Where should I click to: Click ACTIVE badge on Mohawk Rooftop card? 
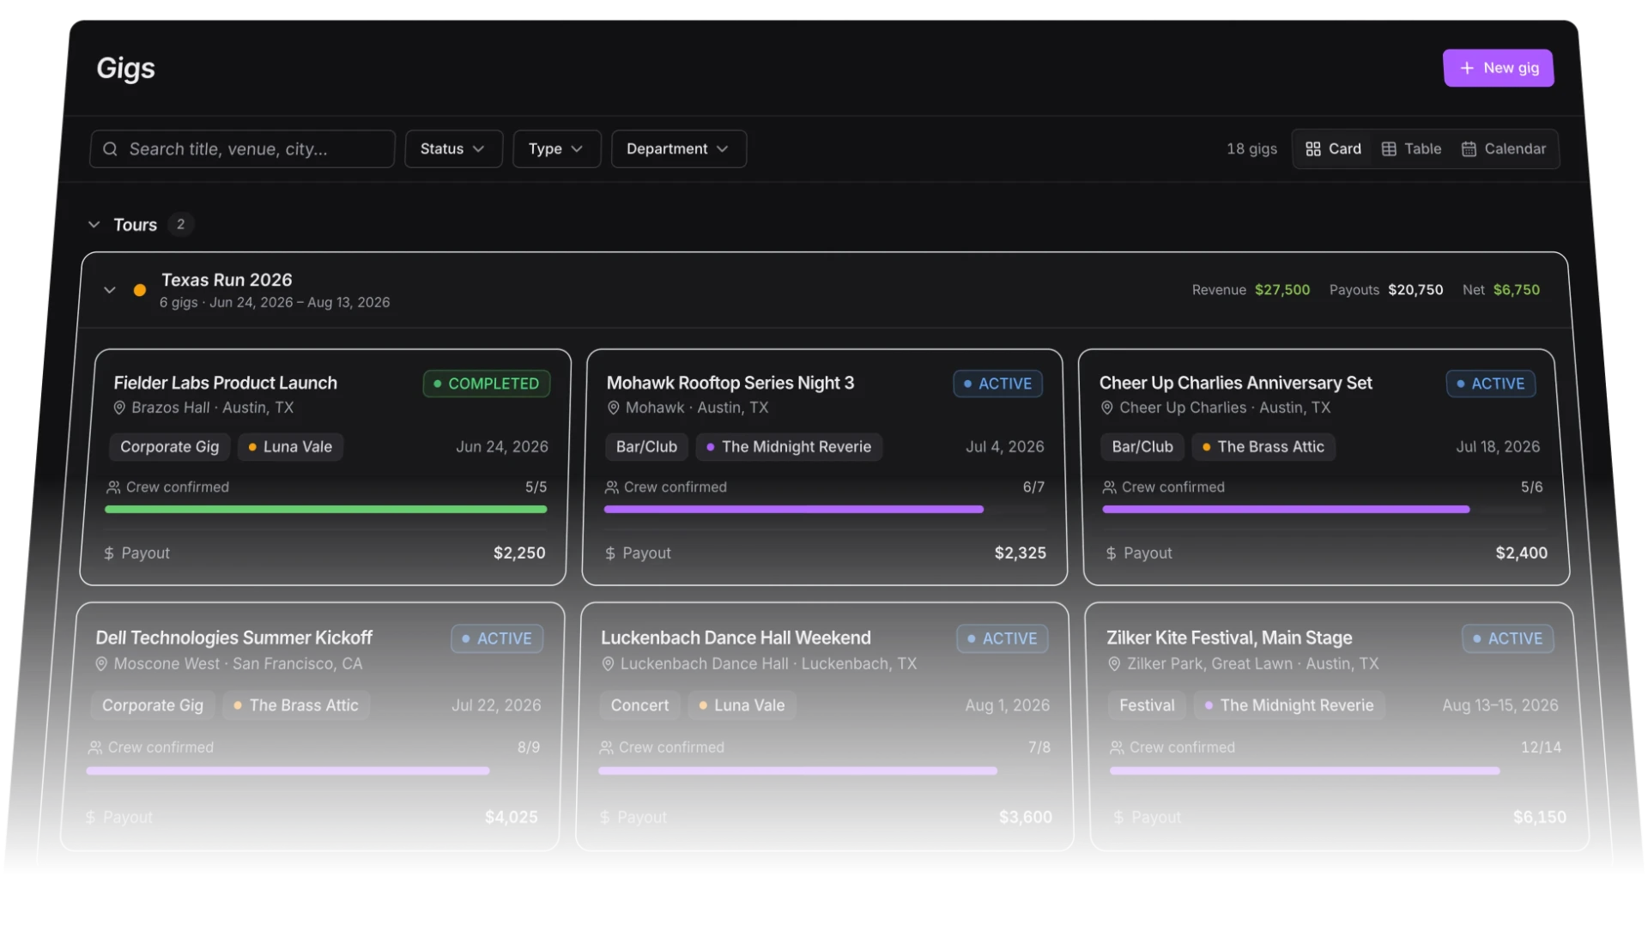point(997,384)
